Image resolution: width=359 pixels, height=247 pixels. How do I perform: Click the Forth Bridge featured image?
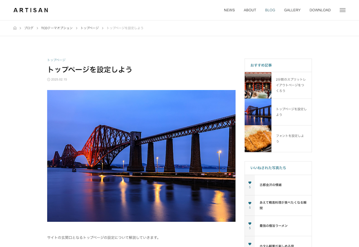click(x=141, y=156)
